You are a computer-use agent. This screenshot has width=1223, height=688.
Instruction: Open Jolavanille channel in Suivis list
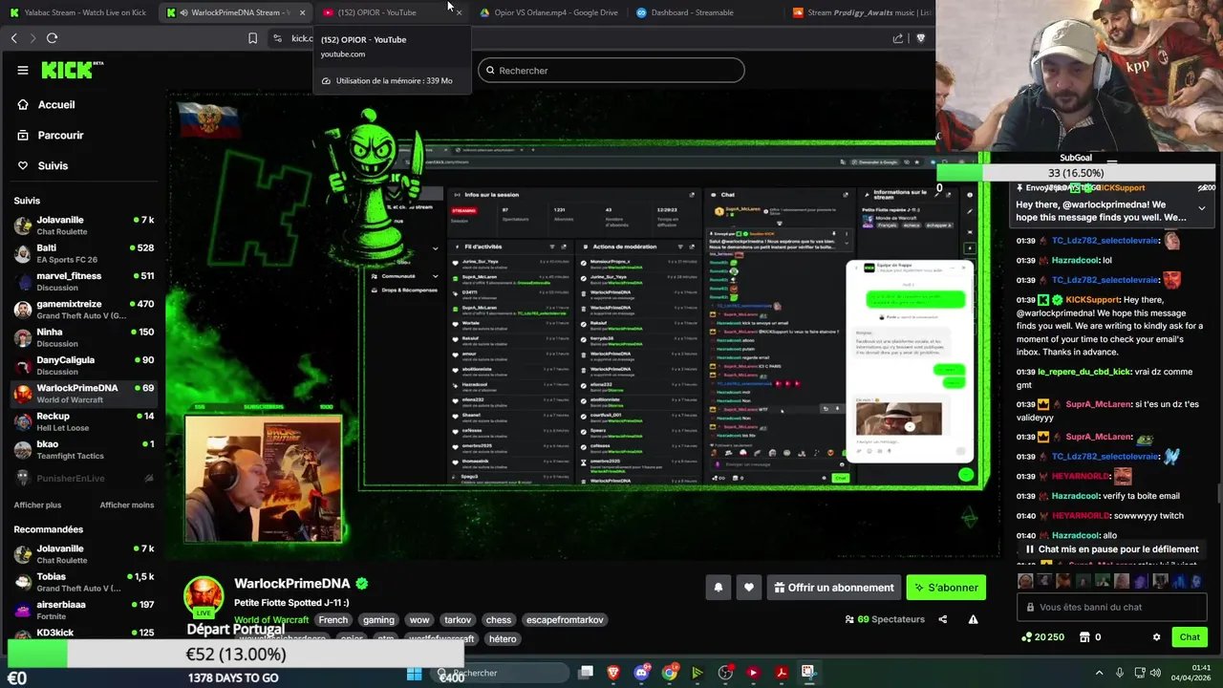84,226
